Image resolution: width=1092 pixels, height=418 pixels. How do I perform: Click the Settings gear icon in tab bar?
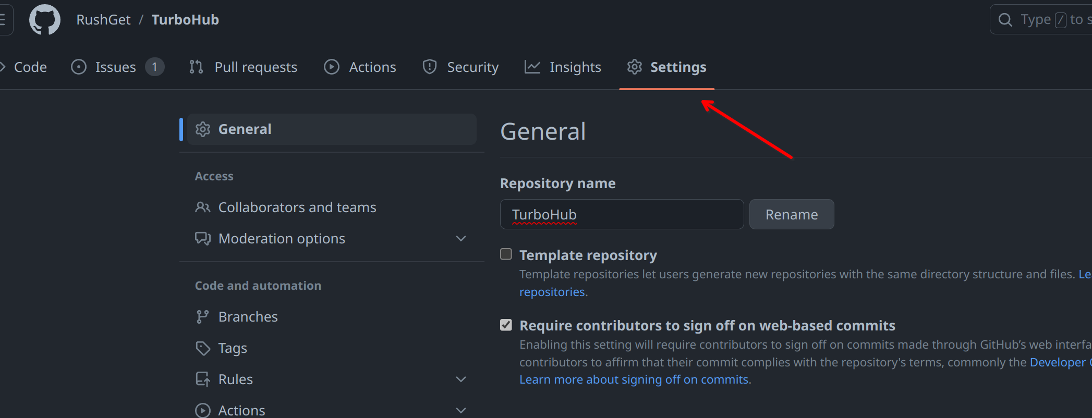click(635, 67)
